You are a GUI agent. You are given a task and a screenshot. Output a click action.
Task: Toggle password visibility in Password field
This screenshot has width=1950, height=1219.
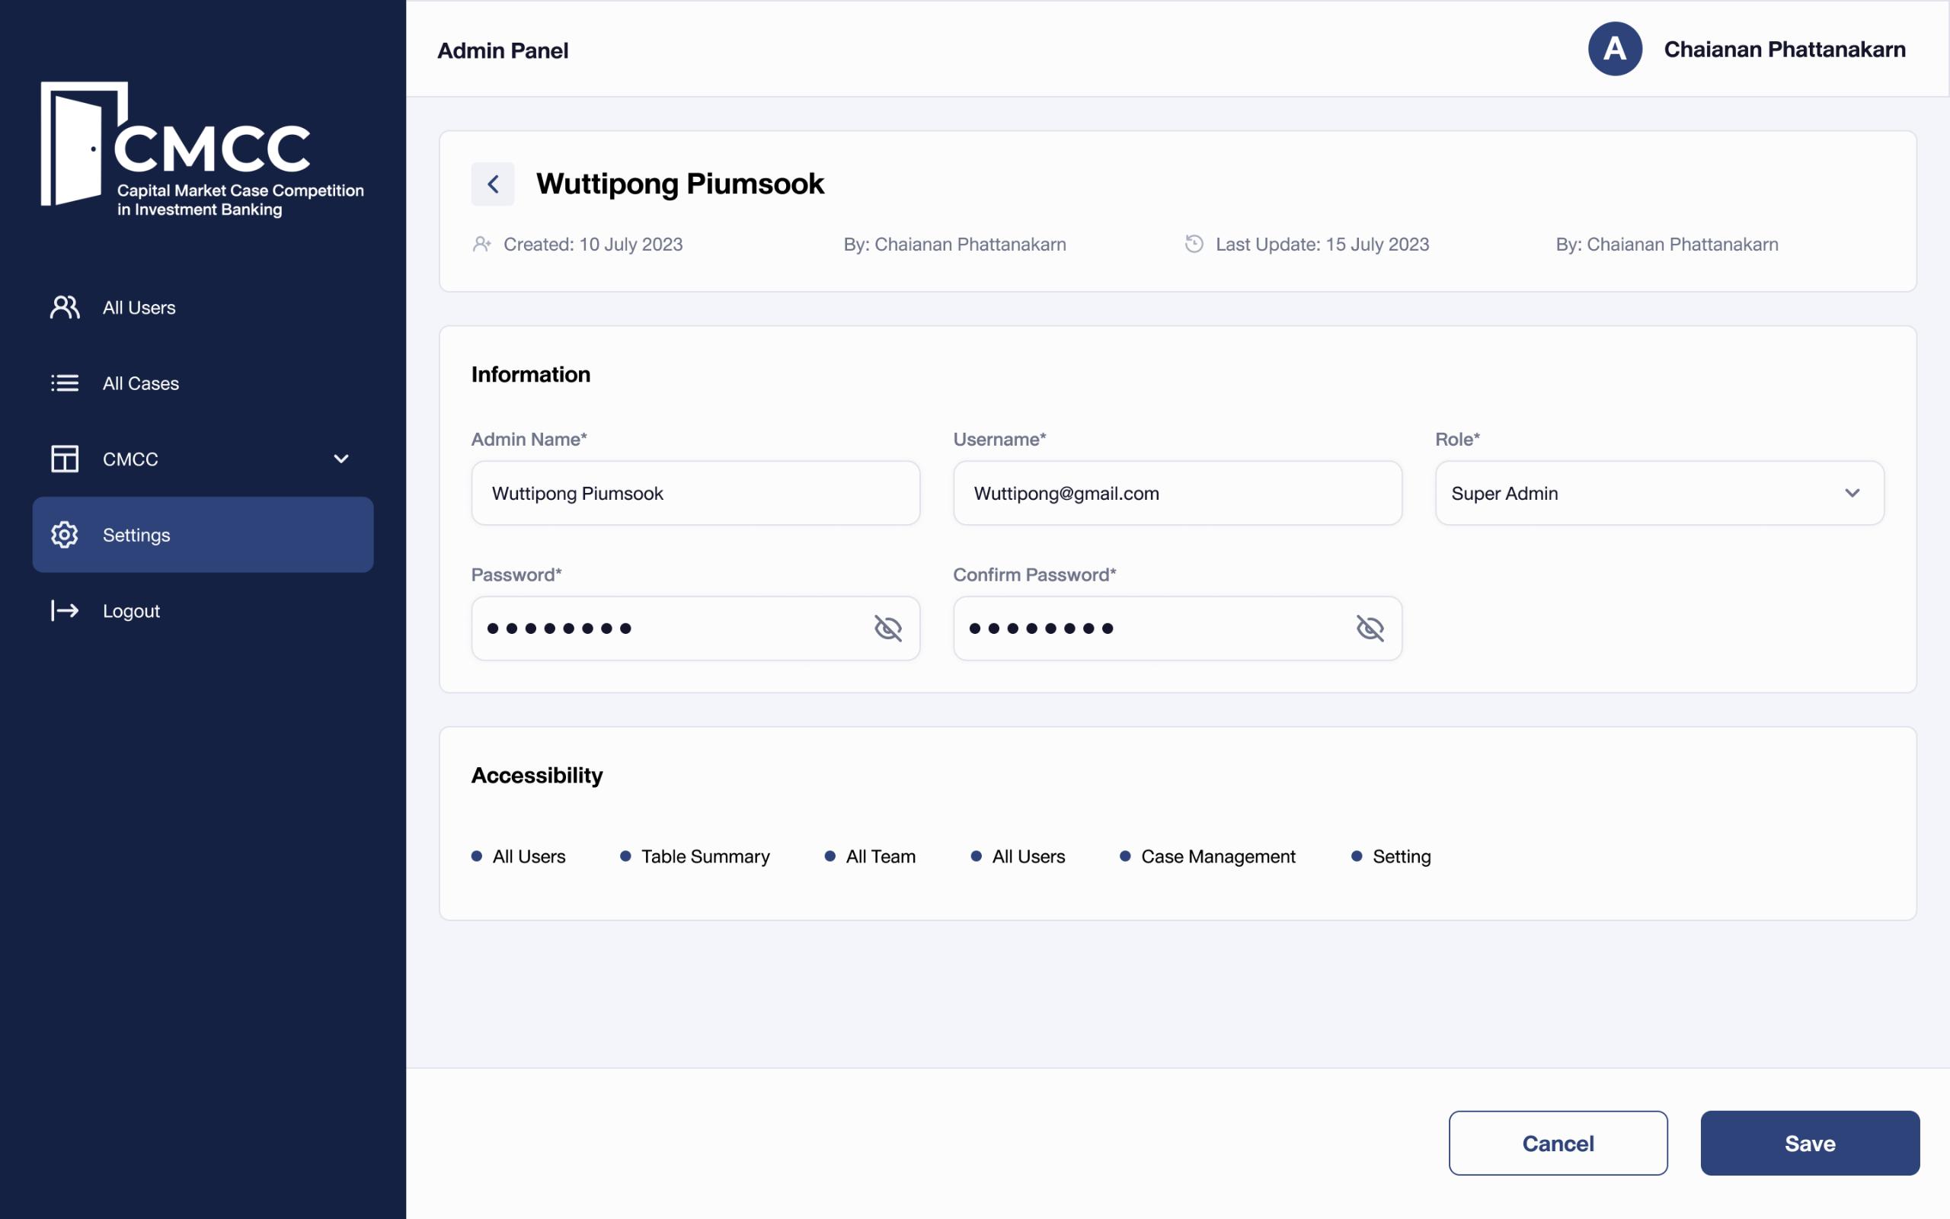click(x=887, y=628)
